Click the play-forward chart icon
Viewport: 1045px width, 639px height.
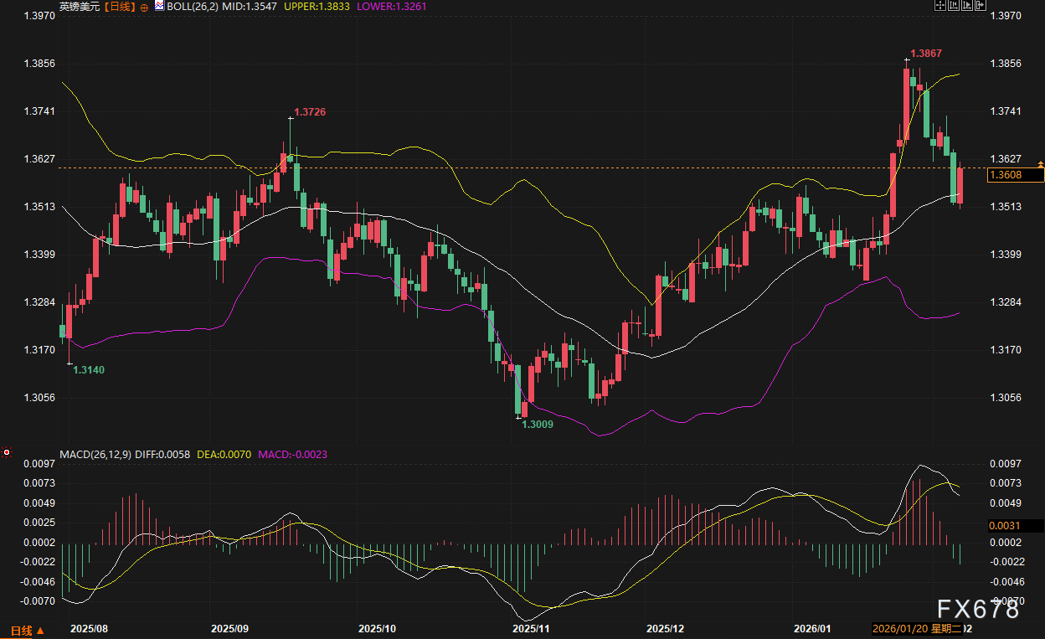(x=967, y=5)
